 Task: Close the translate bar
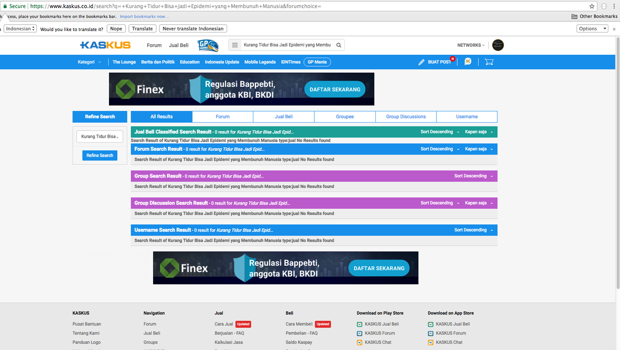click(x=614, y=29)
